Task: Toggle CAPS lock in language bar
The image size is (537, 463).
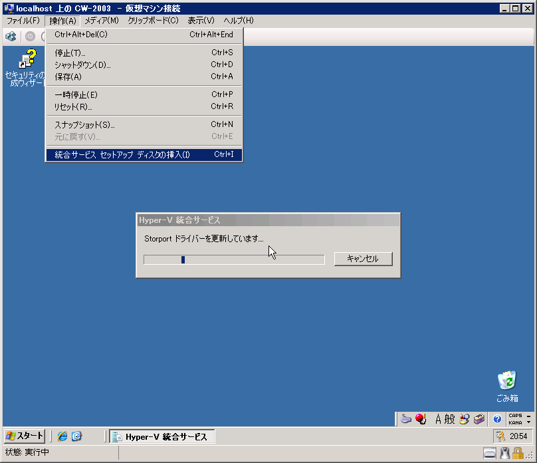Action: 516,415
